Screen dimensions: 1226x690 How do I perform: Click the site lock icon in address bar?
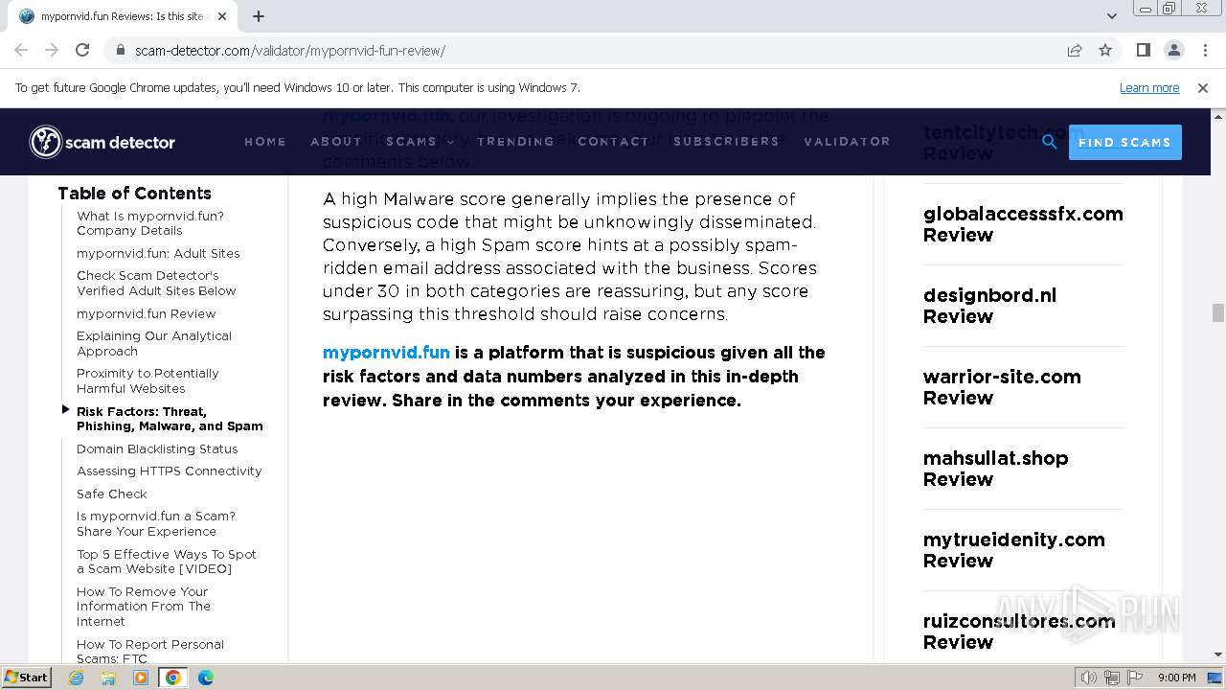tap(120, 51)
